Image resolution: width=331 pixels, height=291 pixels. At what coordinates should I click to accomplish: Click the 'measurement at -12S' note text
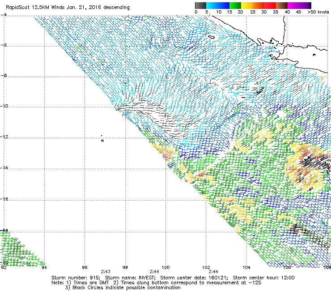pos(234,283)
